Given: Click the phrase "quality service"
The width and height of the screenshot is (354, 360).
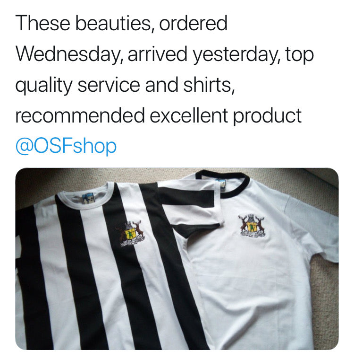Looking at the screenshot, I should (78, 86).
